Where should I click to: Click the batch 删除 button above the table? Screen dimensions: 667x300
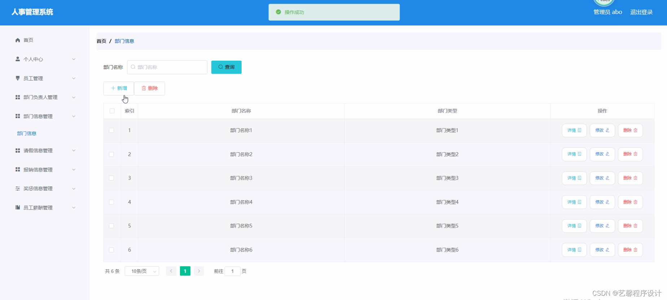click(150, 88)
